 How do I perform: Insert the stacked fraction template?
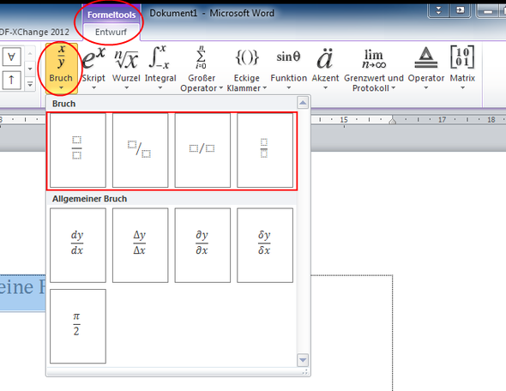coord(78,150)
